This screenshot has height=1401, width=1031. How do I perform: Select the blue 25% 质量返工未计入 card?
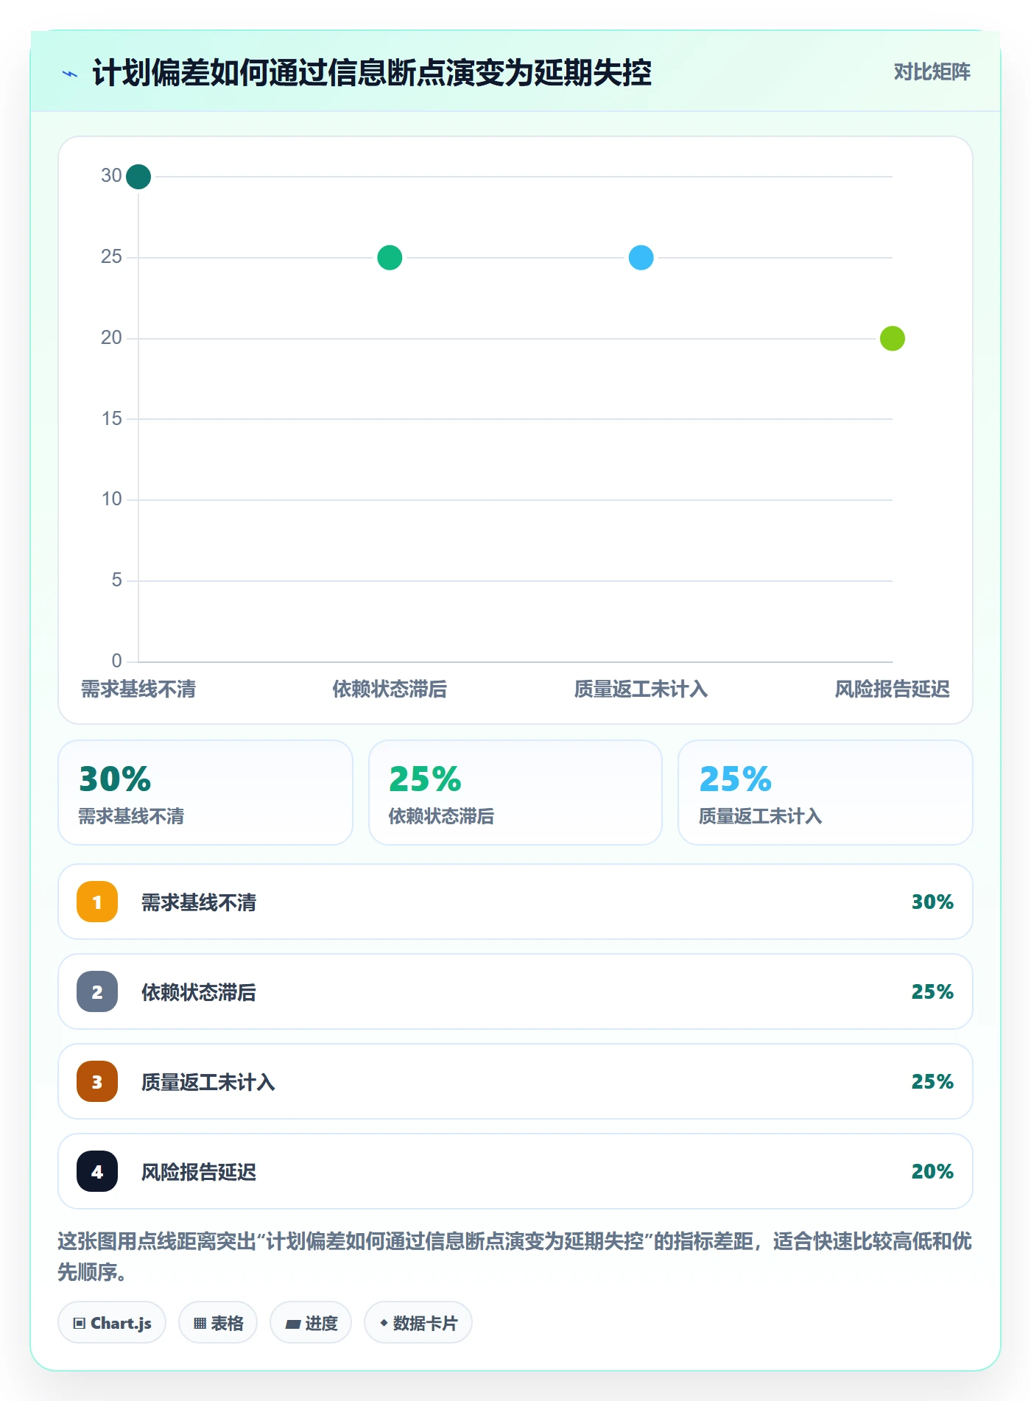[826, 793]
